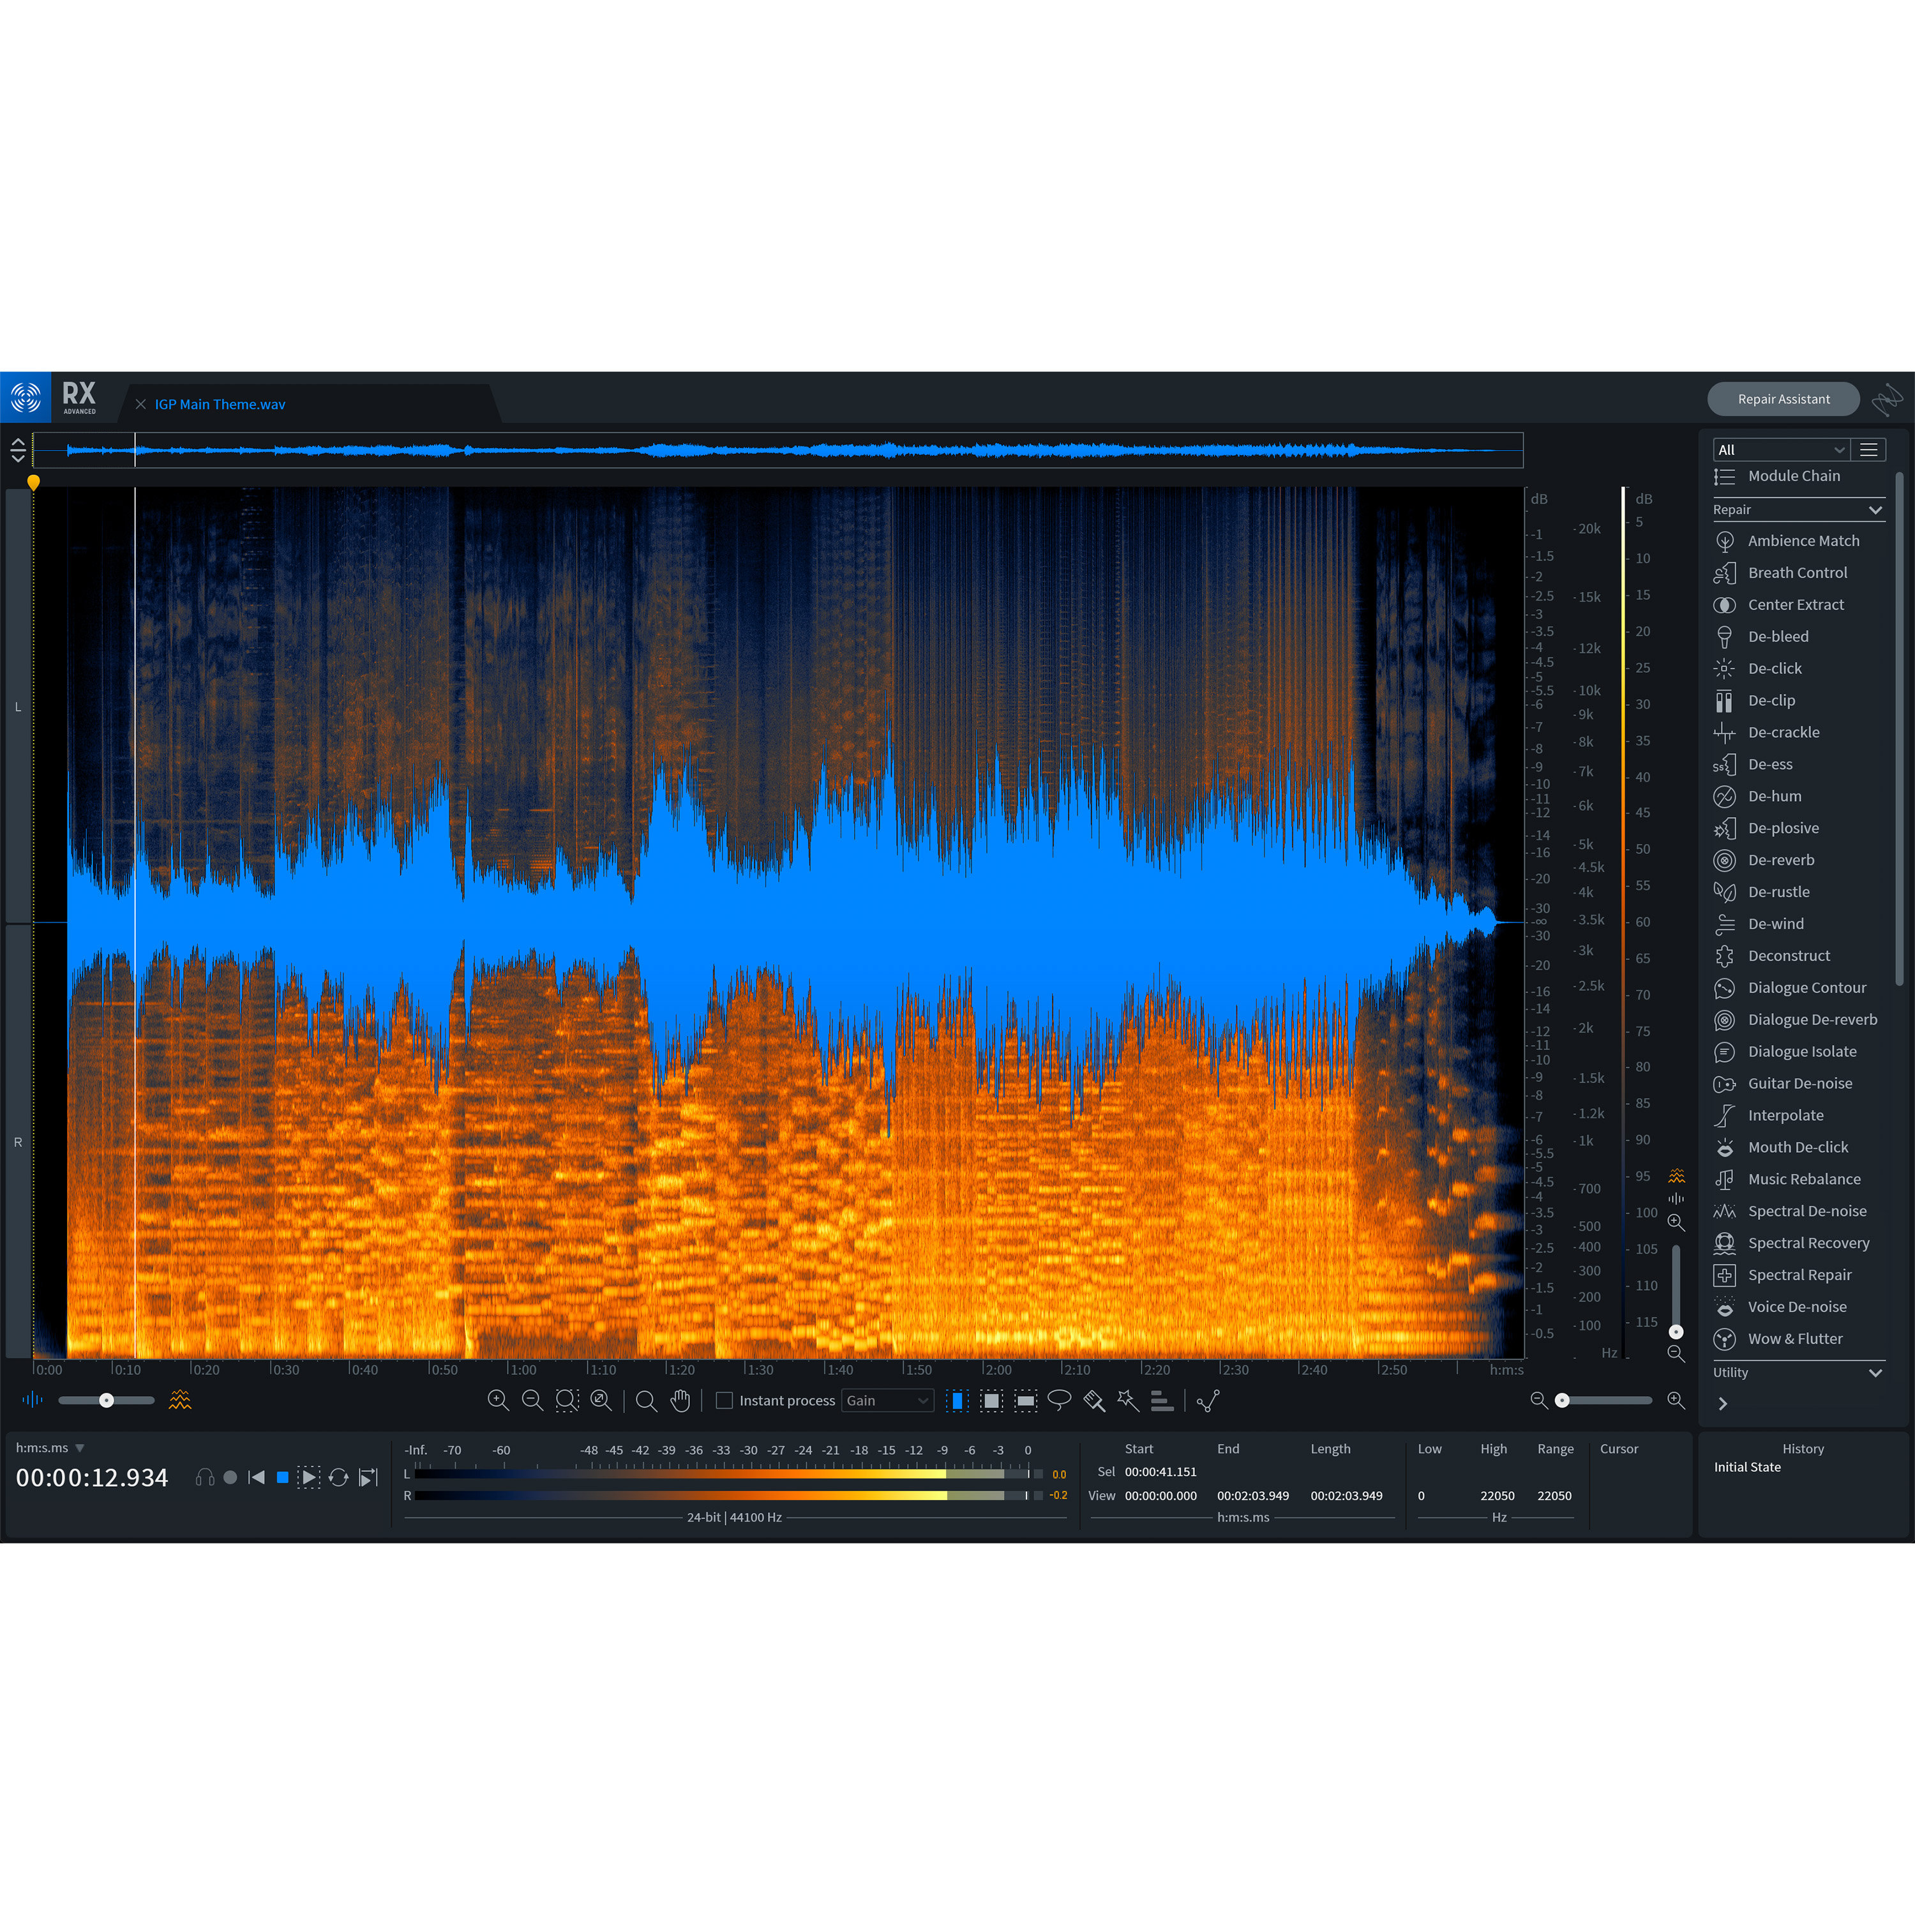Collapse the Repair modules section
The height and width of the screenshot is (1915, 1915).
1875,509
